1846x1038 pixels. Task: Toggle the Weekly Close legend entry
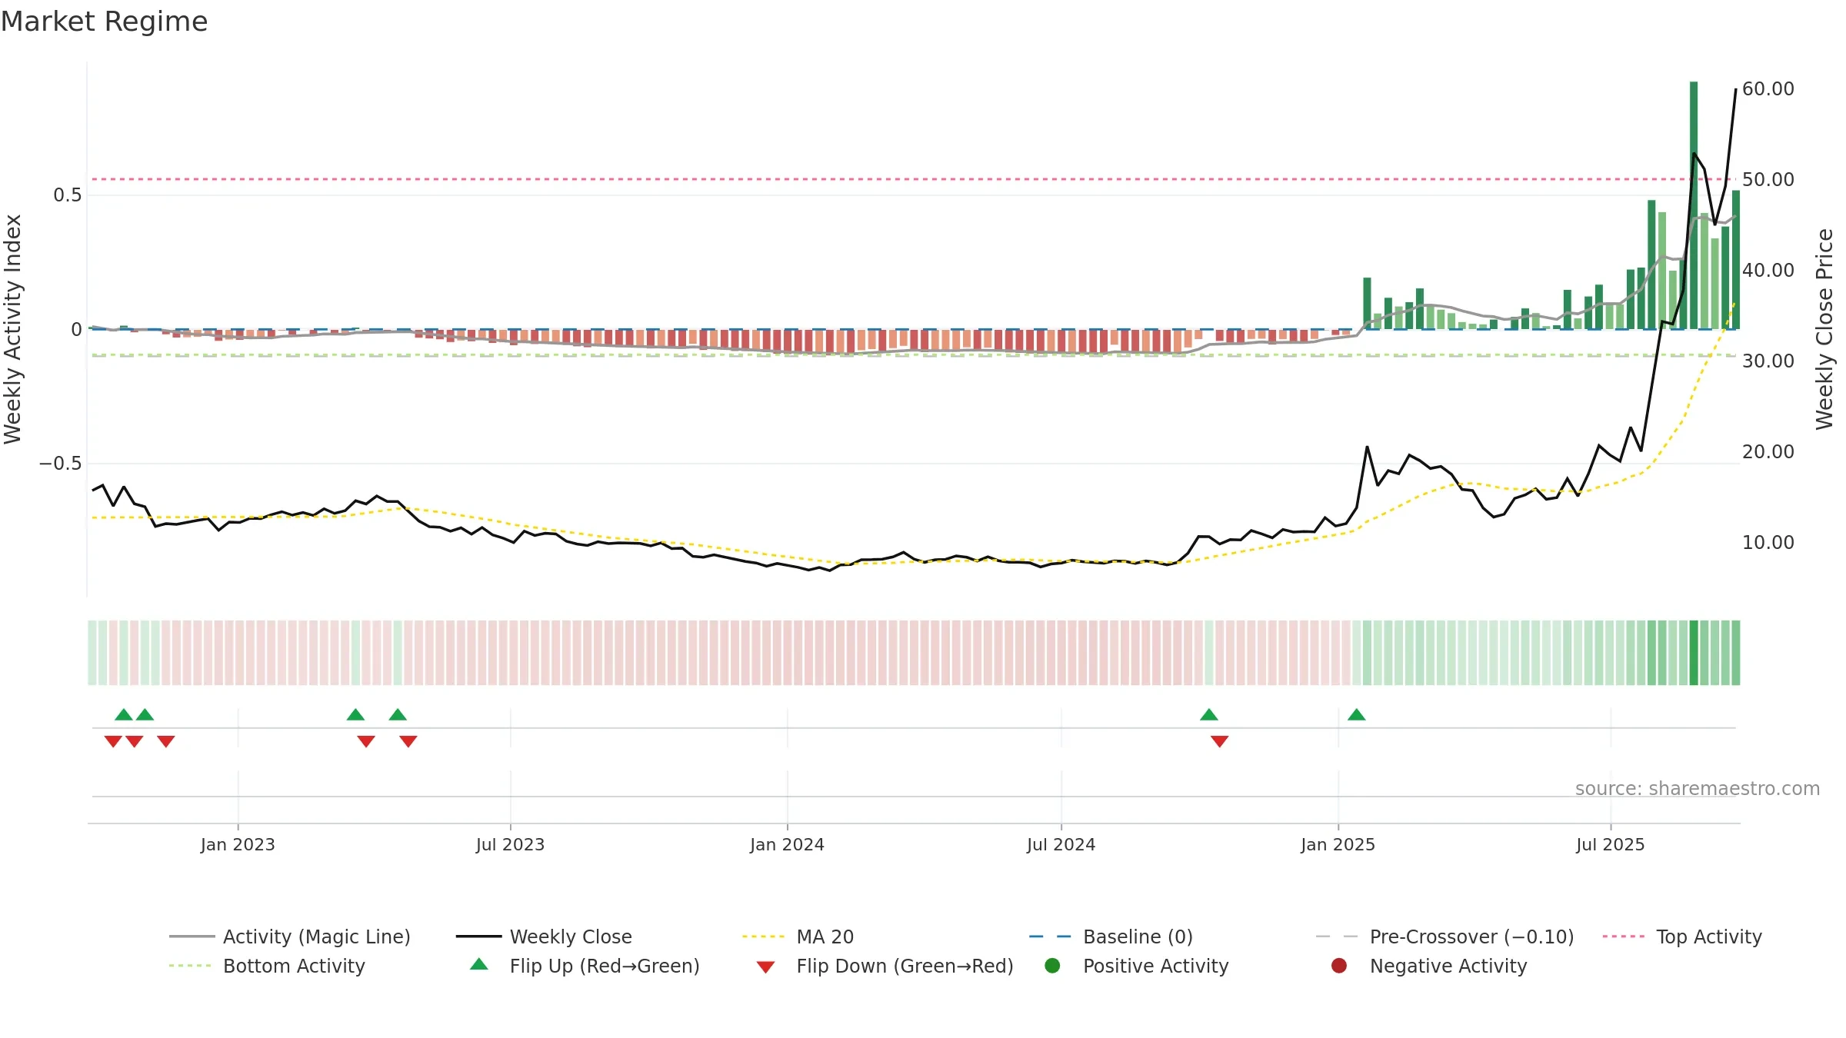pyautogui.click(x=544, y=937)
